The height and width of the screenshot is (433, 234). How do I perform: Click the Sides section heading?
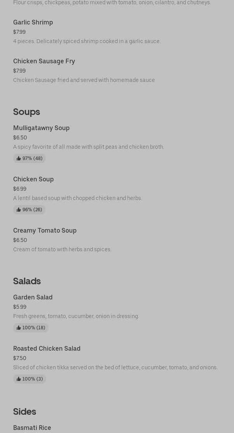pyautogui.click(x=24, y=412)
